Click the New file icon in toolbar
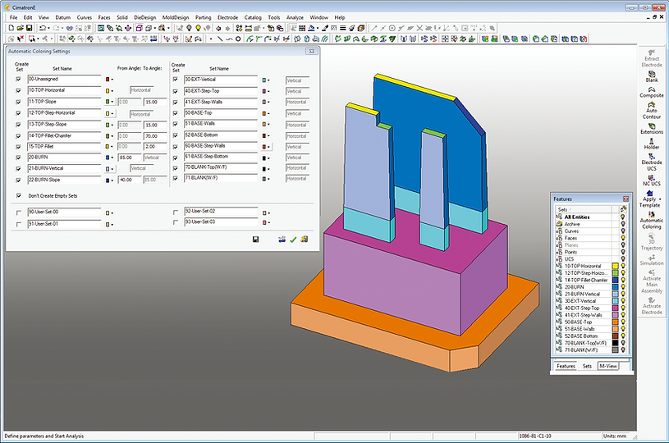 11,28
